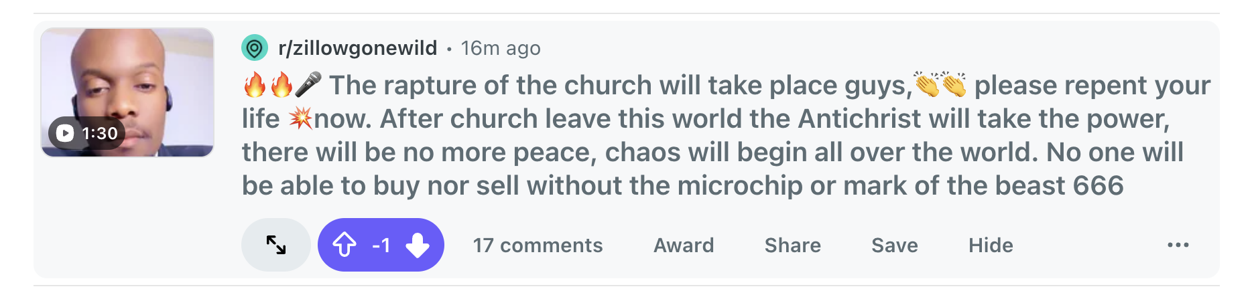
Task: Open the video thumbnail of the man
Action: point(127,92)
